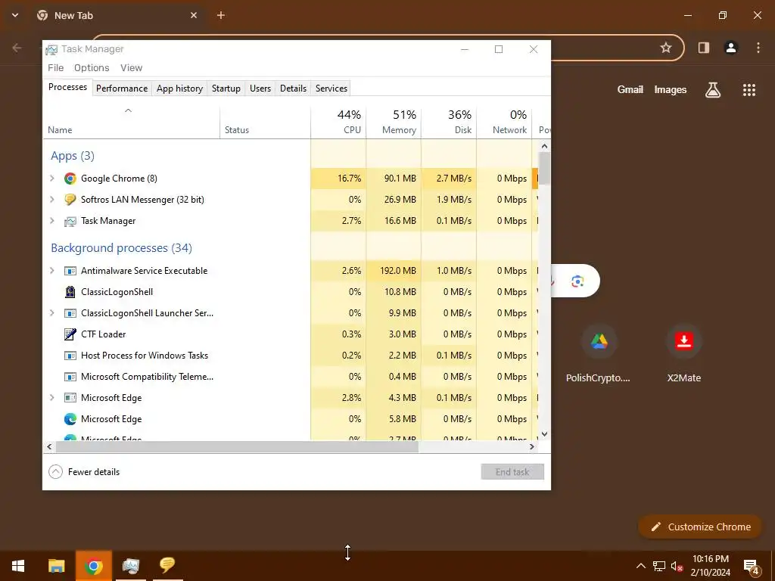Screen dimensions: 775x581
Task: Open the PolishCrypto shortcut tile
Action: click(598, 353)
